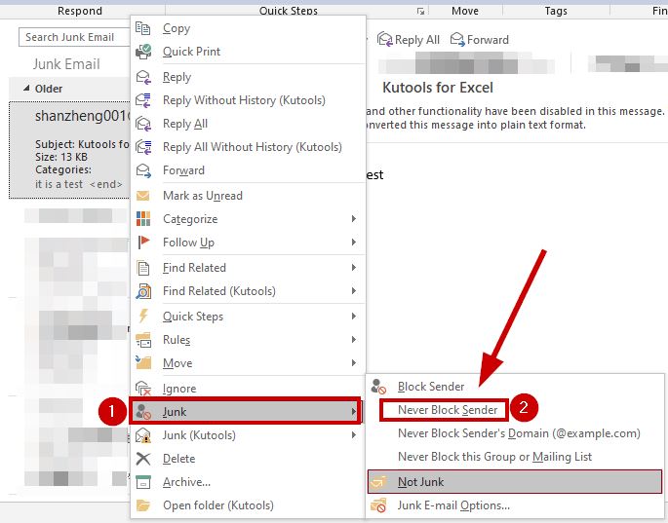This screenshot has height=523, width=668.
Task: Expand the Find Related submenu arrow
Action: click(x=354, y=268)
